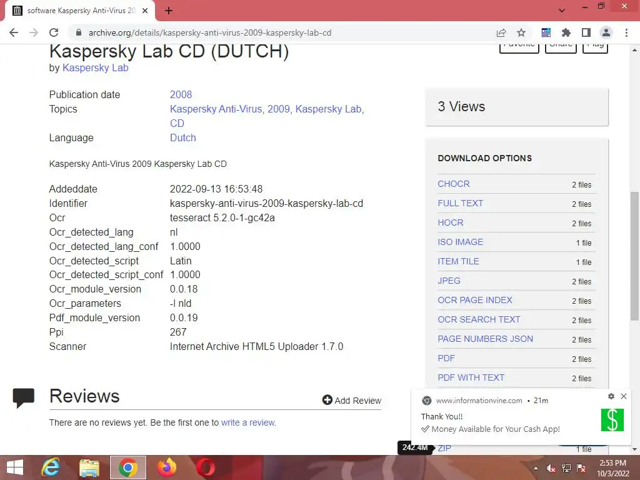Click the Addeddate value 2022-09-13 16:53:48

tap(216, 189)
